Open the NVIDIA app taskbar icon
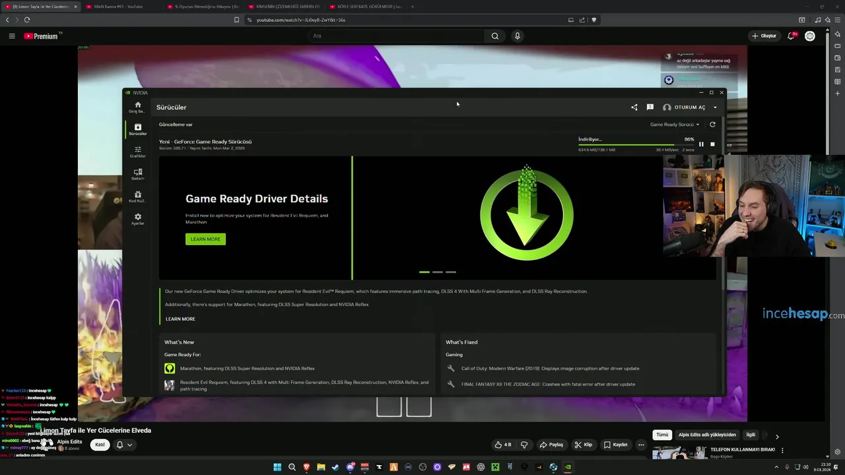This screenshot has width=845, height=475. 568,467
